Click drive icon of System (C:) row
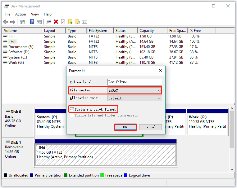This screenshot has height=188, width=237. [5, 57]
